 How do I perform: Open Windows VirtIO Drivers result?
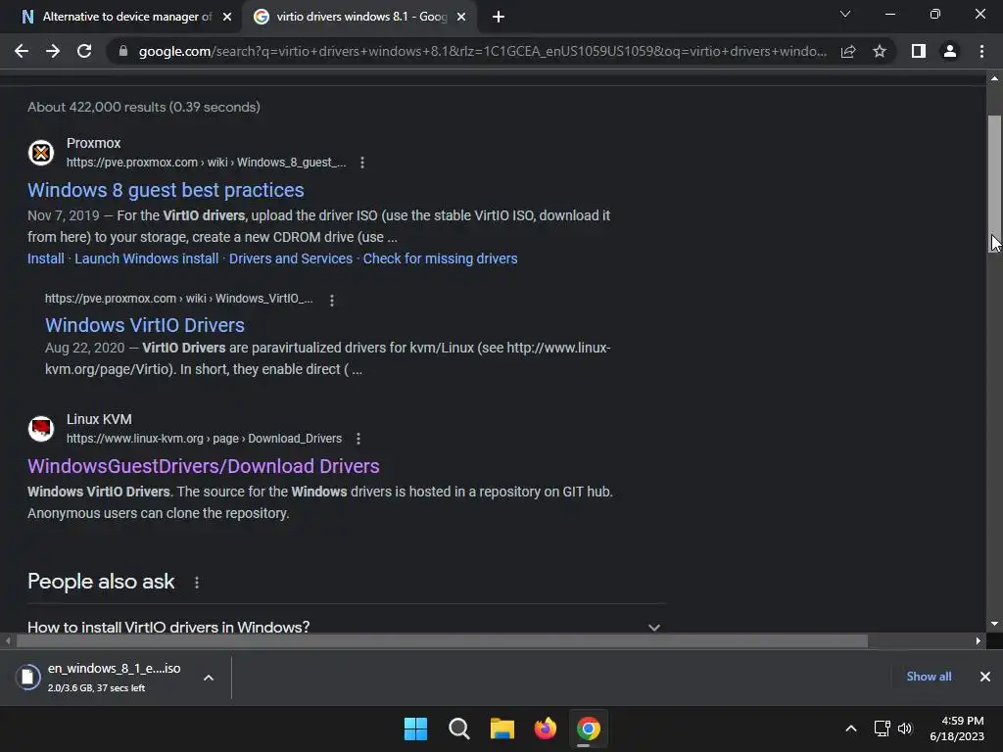point(145,325)
